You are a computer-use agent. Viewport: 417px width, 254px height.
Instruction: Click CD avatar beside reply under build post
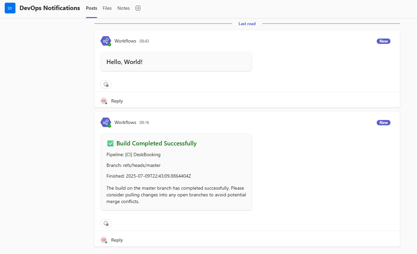tap(104, 240)
